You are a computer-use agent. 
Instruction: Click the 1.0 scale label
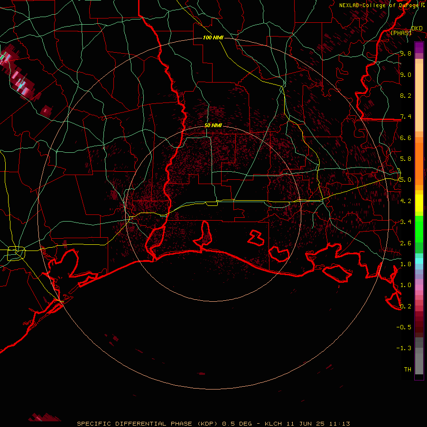406,285
